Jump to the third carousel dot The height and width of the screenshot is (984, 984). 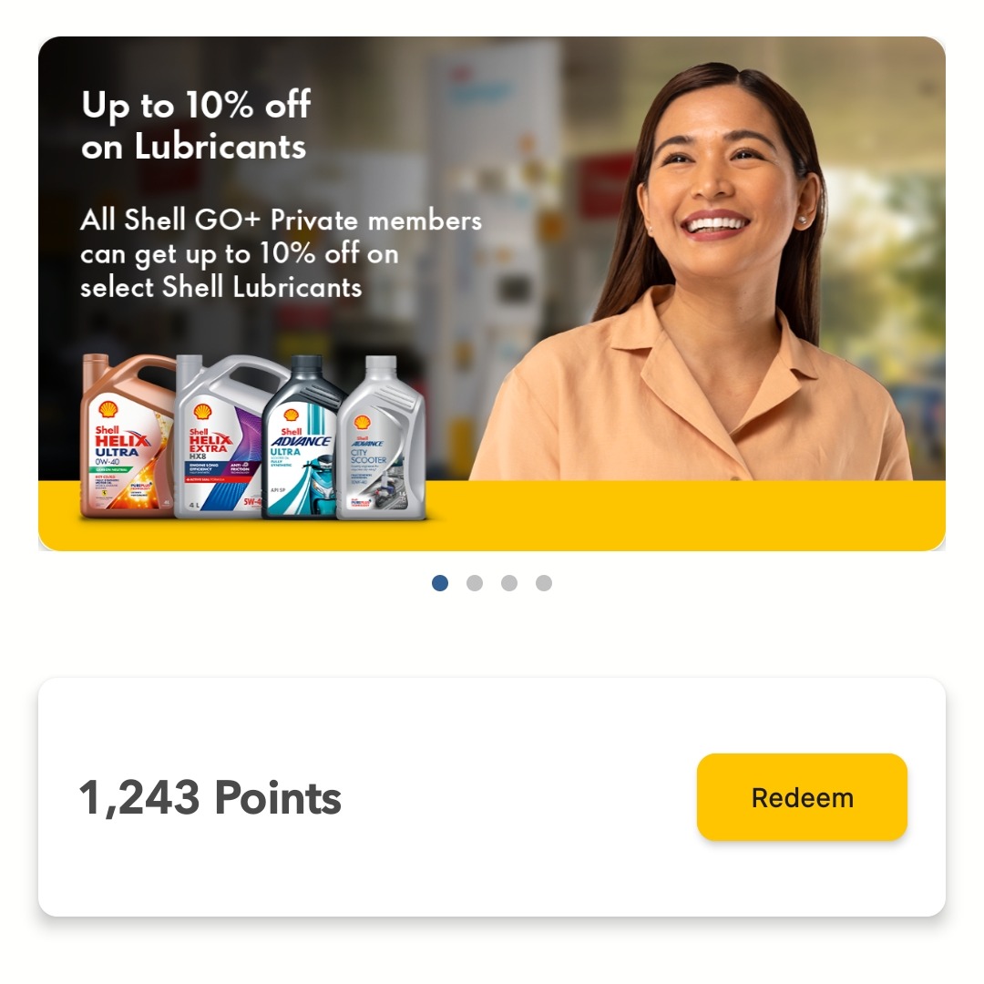coord(509,583)
